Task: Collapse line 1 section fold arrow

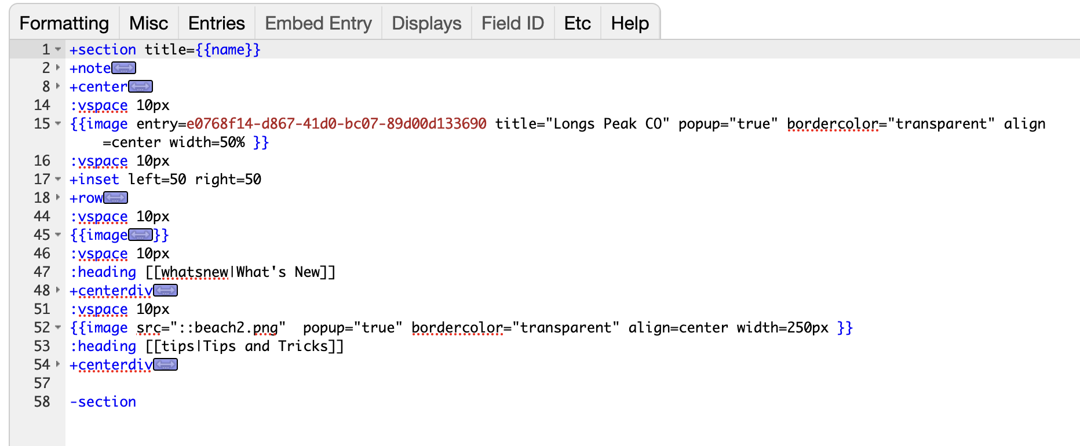Action: pyautogui.click(x=58, y=50)
